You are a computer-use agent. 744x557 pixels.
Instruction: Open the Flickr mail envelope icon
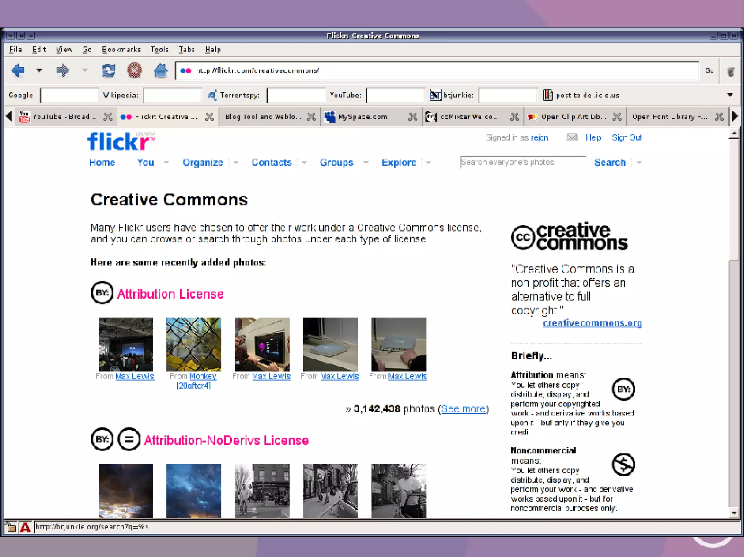572,138
